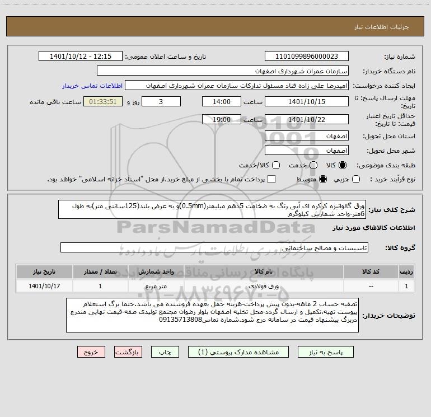Click the price validity date 1401/10/22
Image resolution: width=431 pixels, height=417 pixels.
click(307, 119)
